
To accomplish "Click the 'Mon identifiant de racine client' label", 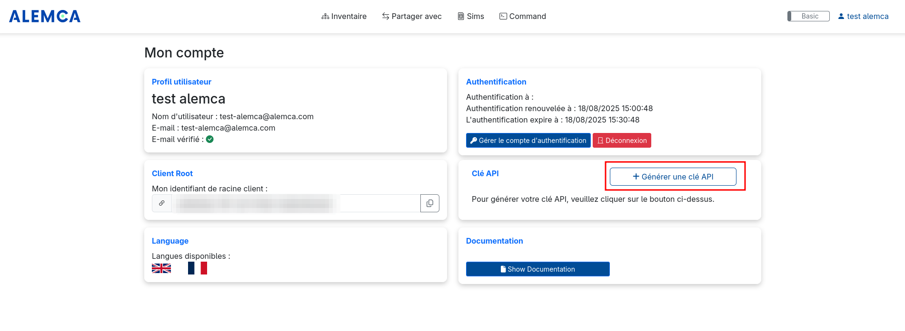I will point(209,189).
